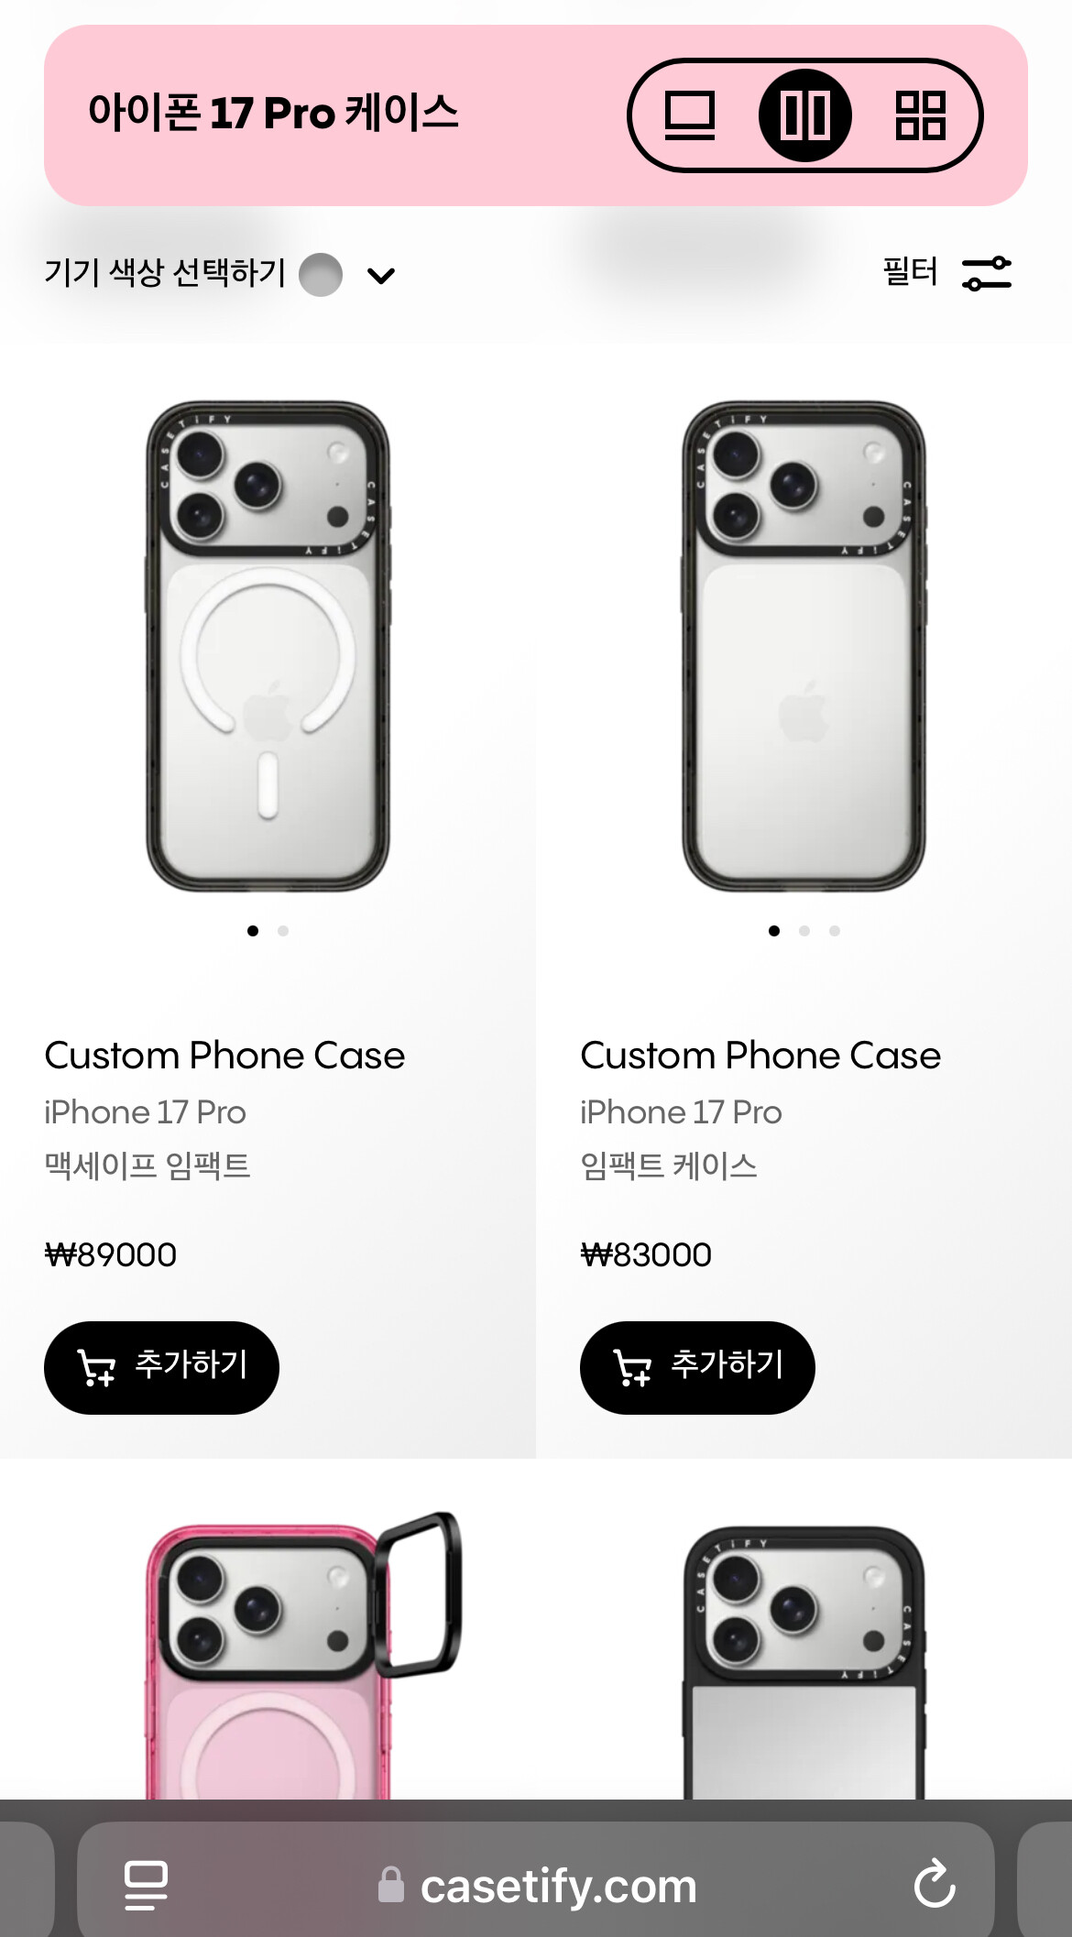Pick the gray device color swatch
The height and width of the screenshot is (1937, 1072).
point(321,275)
